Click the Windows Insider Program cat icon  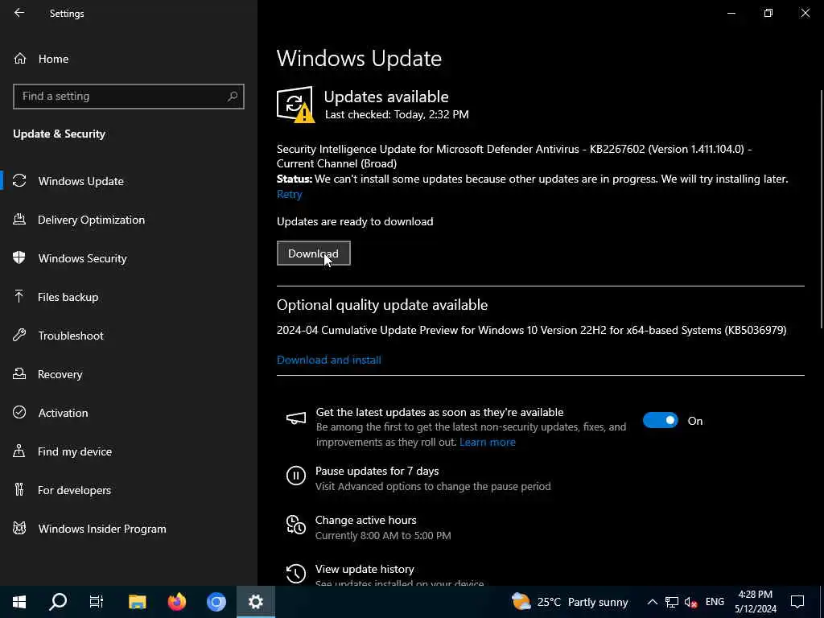[19, 529]
